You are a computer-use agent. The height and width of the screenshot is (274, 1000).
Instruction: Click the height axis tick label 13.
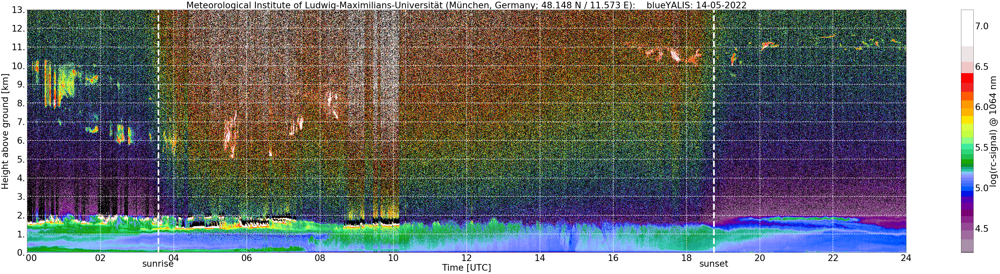pyautogui.click(x=18, y=10)
